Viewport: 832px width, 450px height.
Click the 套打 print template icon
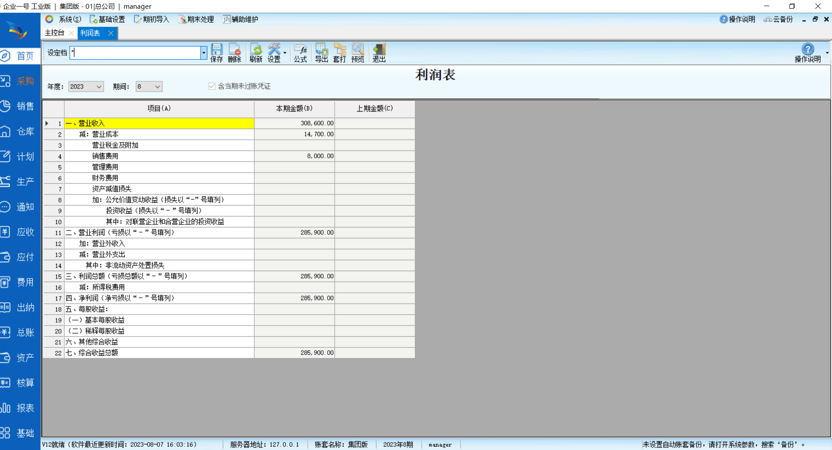pyautogui.click(x=339, y=52)
